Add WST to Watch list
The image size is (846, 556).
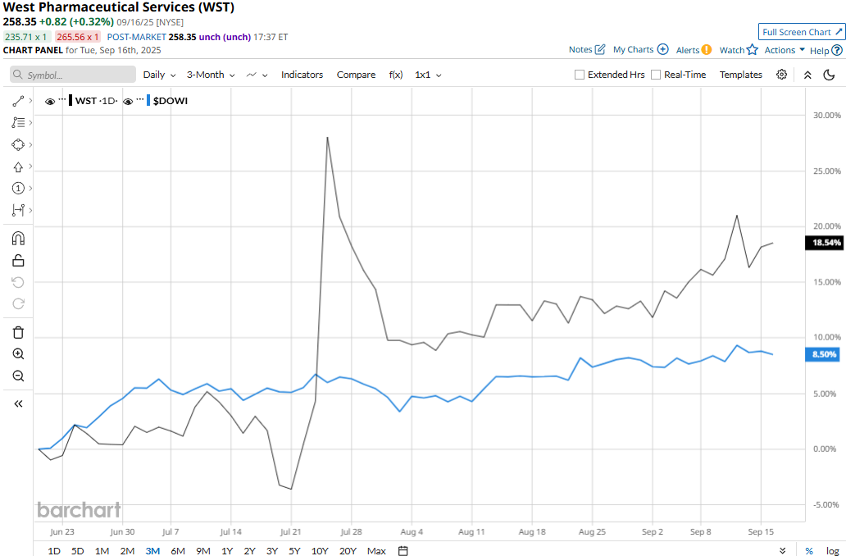pos(739,50)
